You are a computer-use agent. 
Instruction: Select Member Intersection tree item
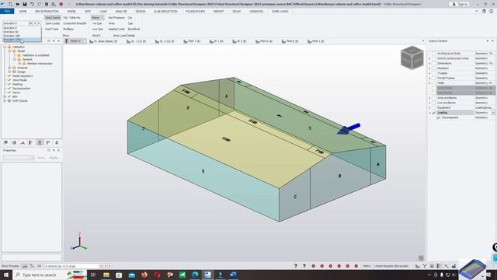[40, 64]
